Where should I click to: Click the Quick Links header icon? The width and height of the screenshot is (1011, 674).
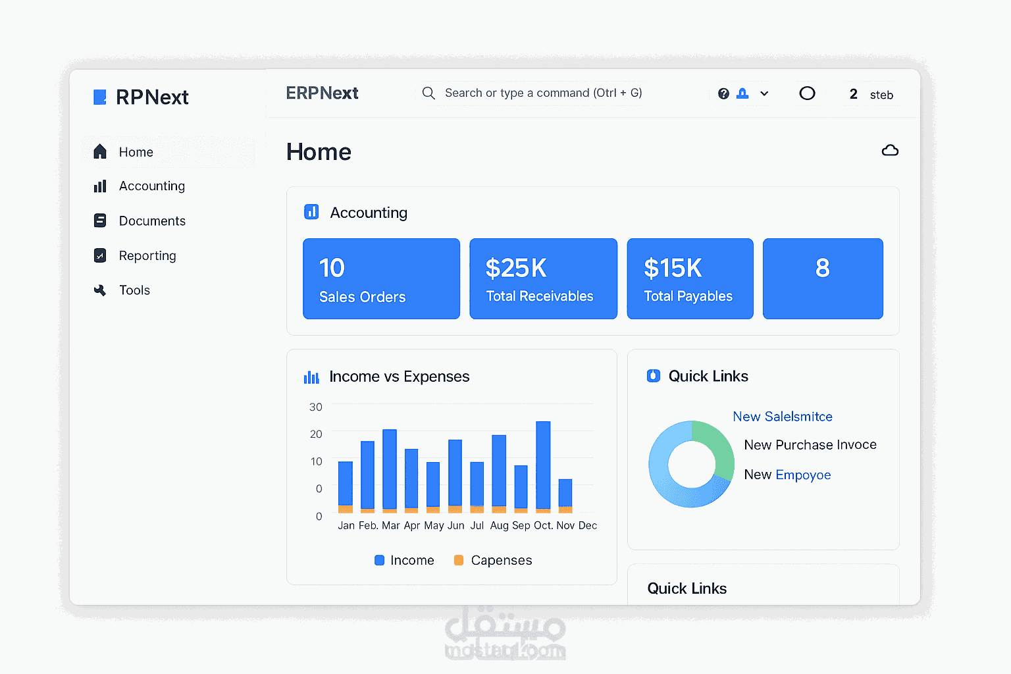653,376
